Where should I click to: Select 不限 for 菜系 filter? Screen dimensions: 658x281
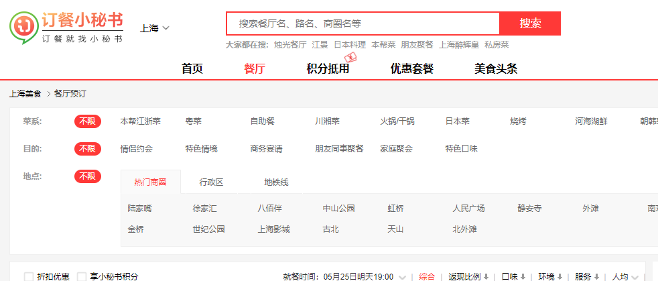88,121
